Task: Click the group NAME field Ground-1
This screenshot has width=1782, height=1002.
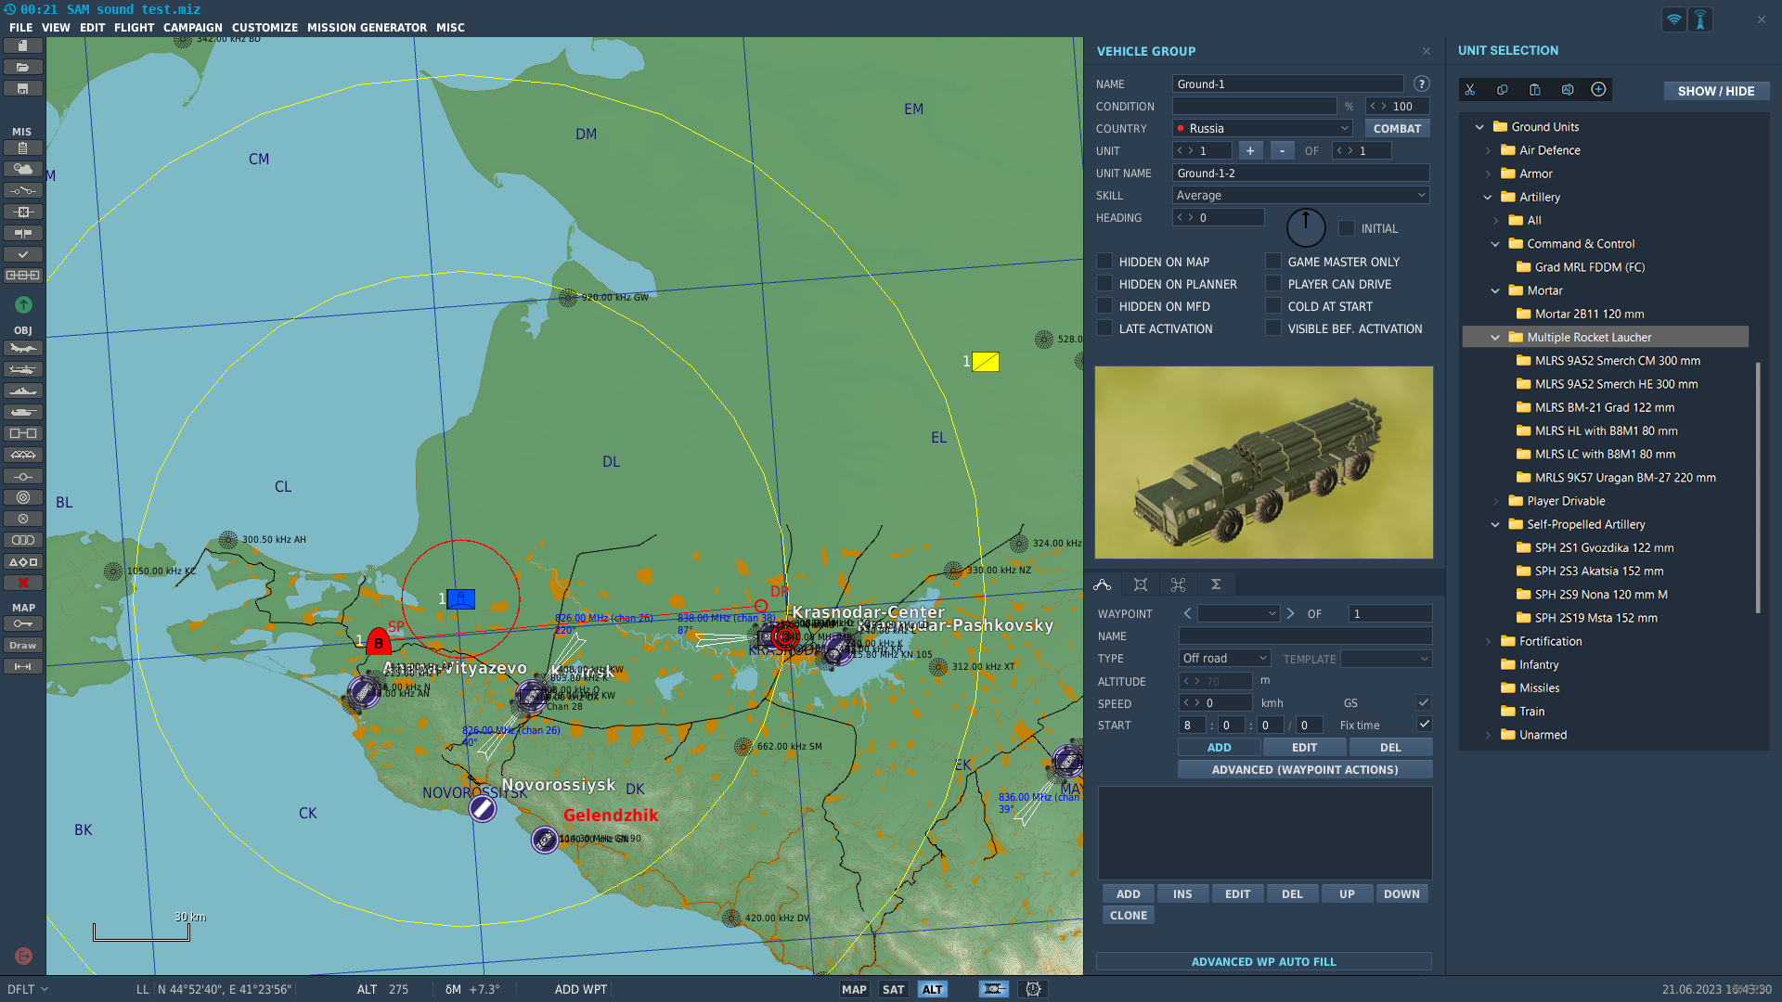Action: (x=1288, y=83)
